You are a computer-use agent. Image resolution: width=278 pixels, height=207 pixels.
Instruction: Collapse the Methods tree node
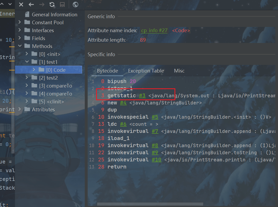[20, 46]
